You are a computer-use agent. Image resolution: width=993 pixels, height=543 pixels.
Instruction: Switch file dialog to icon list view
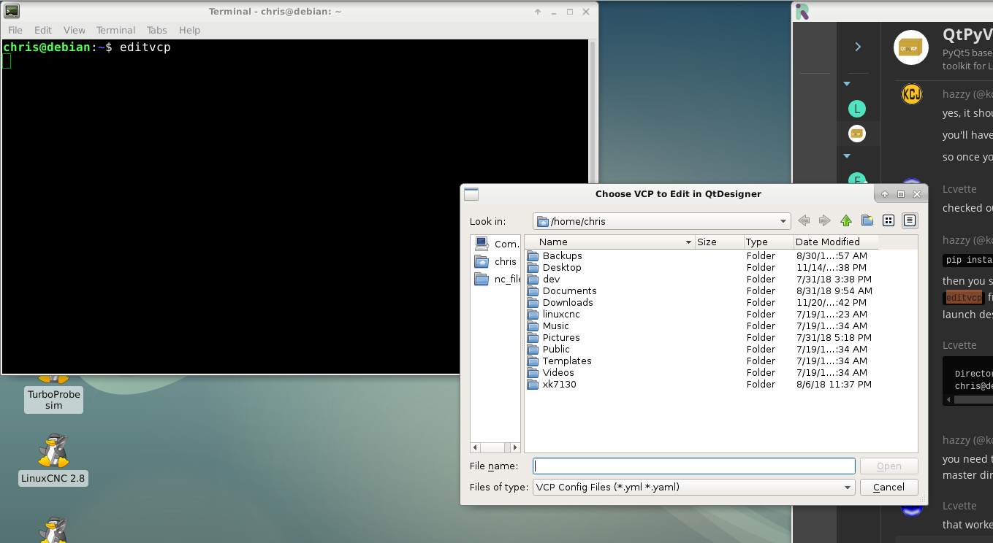coord(889,221)
